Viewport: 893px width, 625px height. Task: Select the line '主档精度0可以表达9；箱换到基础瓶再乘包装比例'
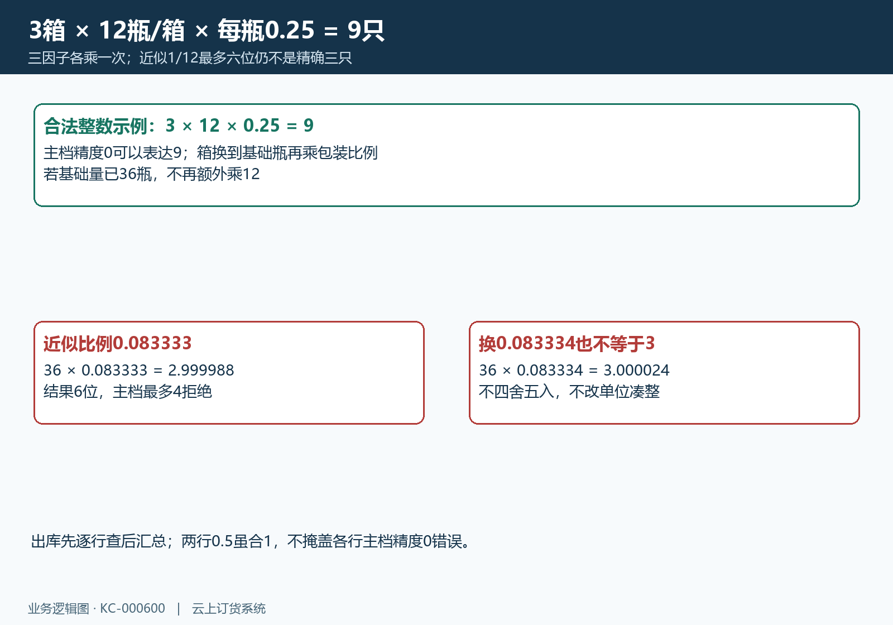[210, 152]
